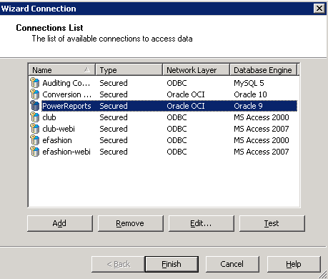
Task: Click Secured in the efashion row
Action: [x=114, y=140]
